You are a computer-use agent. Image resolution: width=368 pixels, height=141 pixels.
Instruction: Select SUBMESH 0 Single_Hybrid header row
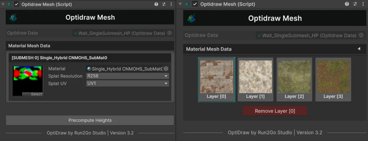90,58
